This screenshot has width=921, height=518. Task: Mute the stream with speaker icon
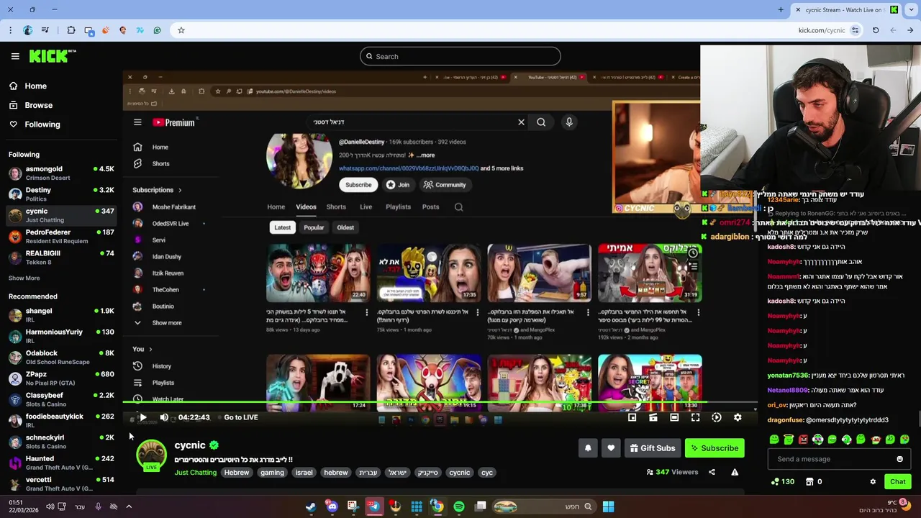164,417
